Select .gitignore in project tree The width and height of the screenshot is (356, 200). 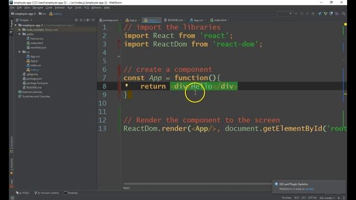(30, 74)
